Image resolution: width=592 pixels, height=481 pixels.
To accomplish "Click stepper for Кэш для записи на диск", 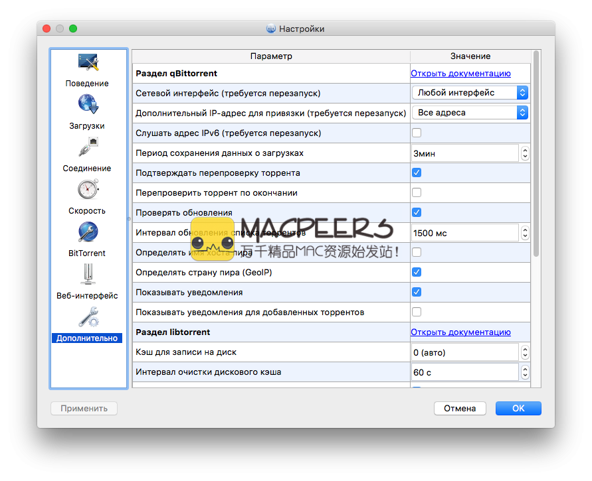I will pyautogui.click(x=525, y=352).
